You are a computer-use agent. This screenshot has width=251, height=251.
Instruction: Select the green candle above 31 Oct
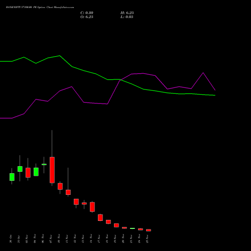click(x=20, y=169)
